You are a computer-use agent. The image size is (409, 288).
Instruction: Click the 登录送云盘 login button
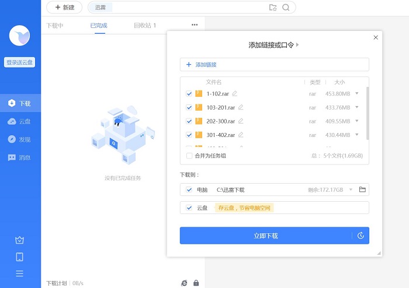(20, 62)
